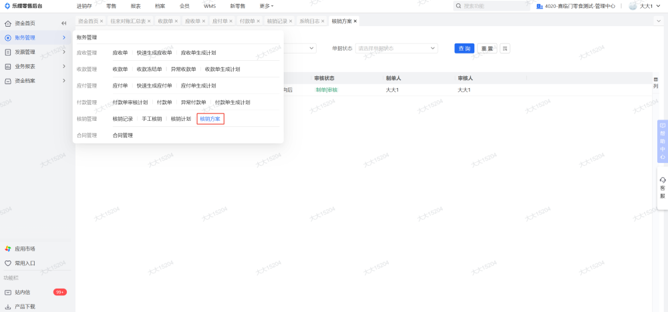The image size is (668, 312).
Task: Close the 往来对账汇总表 tab
Action: click(149, 21)
